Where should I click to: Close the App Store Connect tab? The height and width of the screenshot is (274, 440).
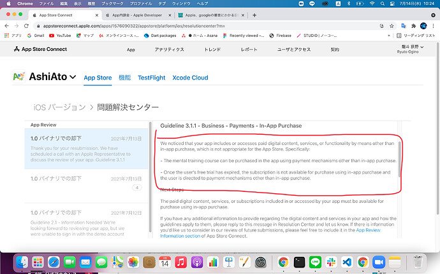97,15
